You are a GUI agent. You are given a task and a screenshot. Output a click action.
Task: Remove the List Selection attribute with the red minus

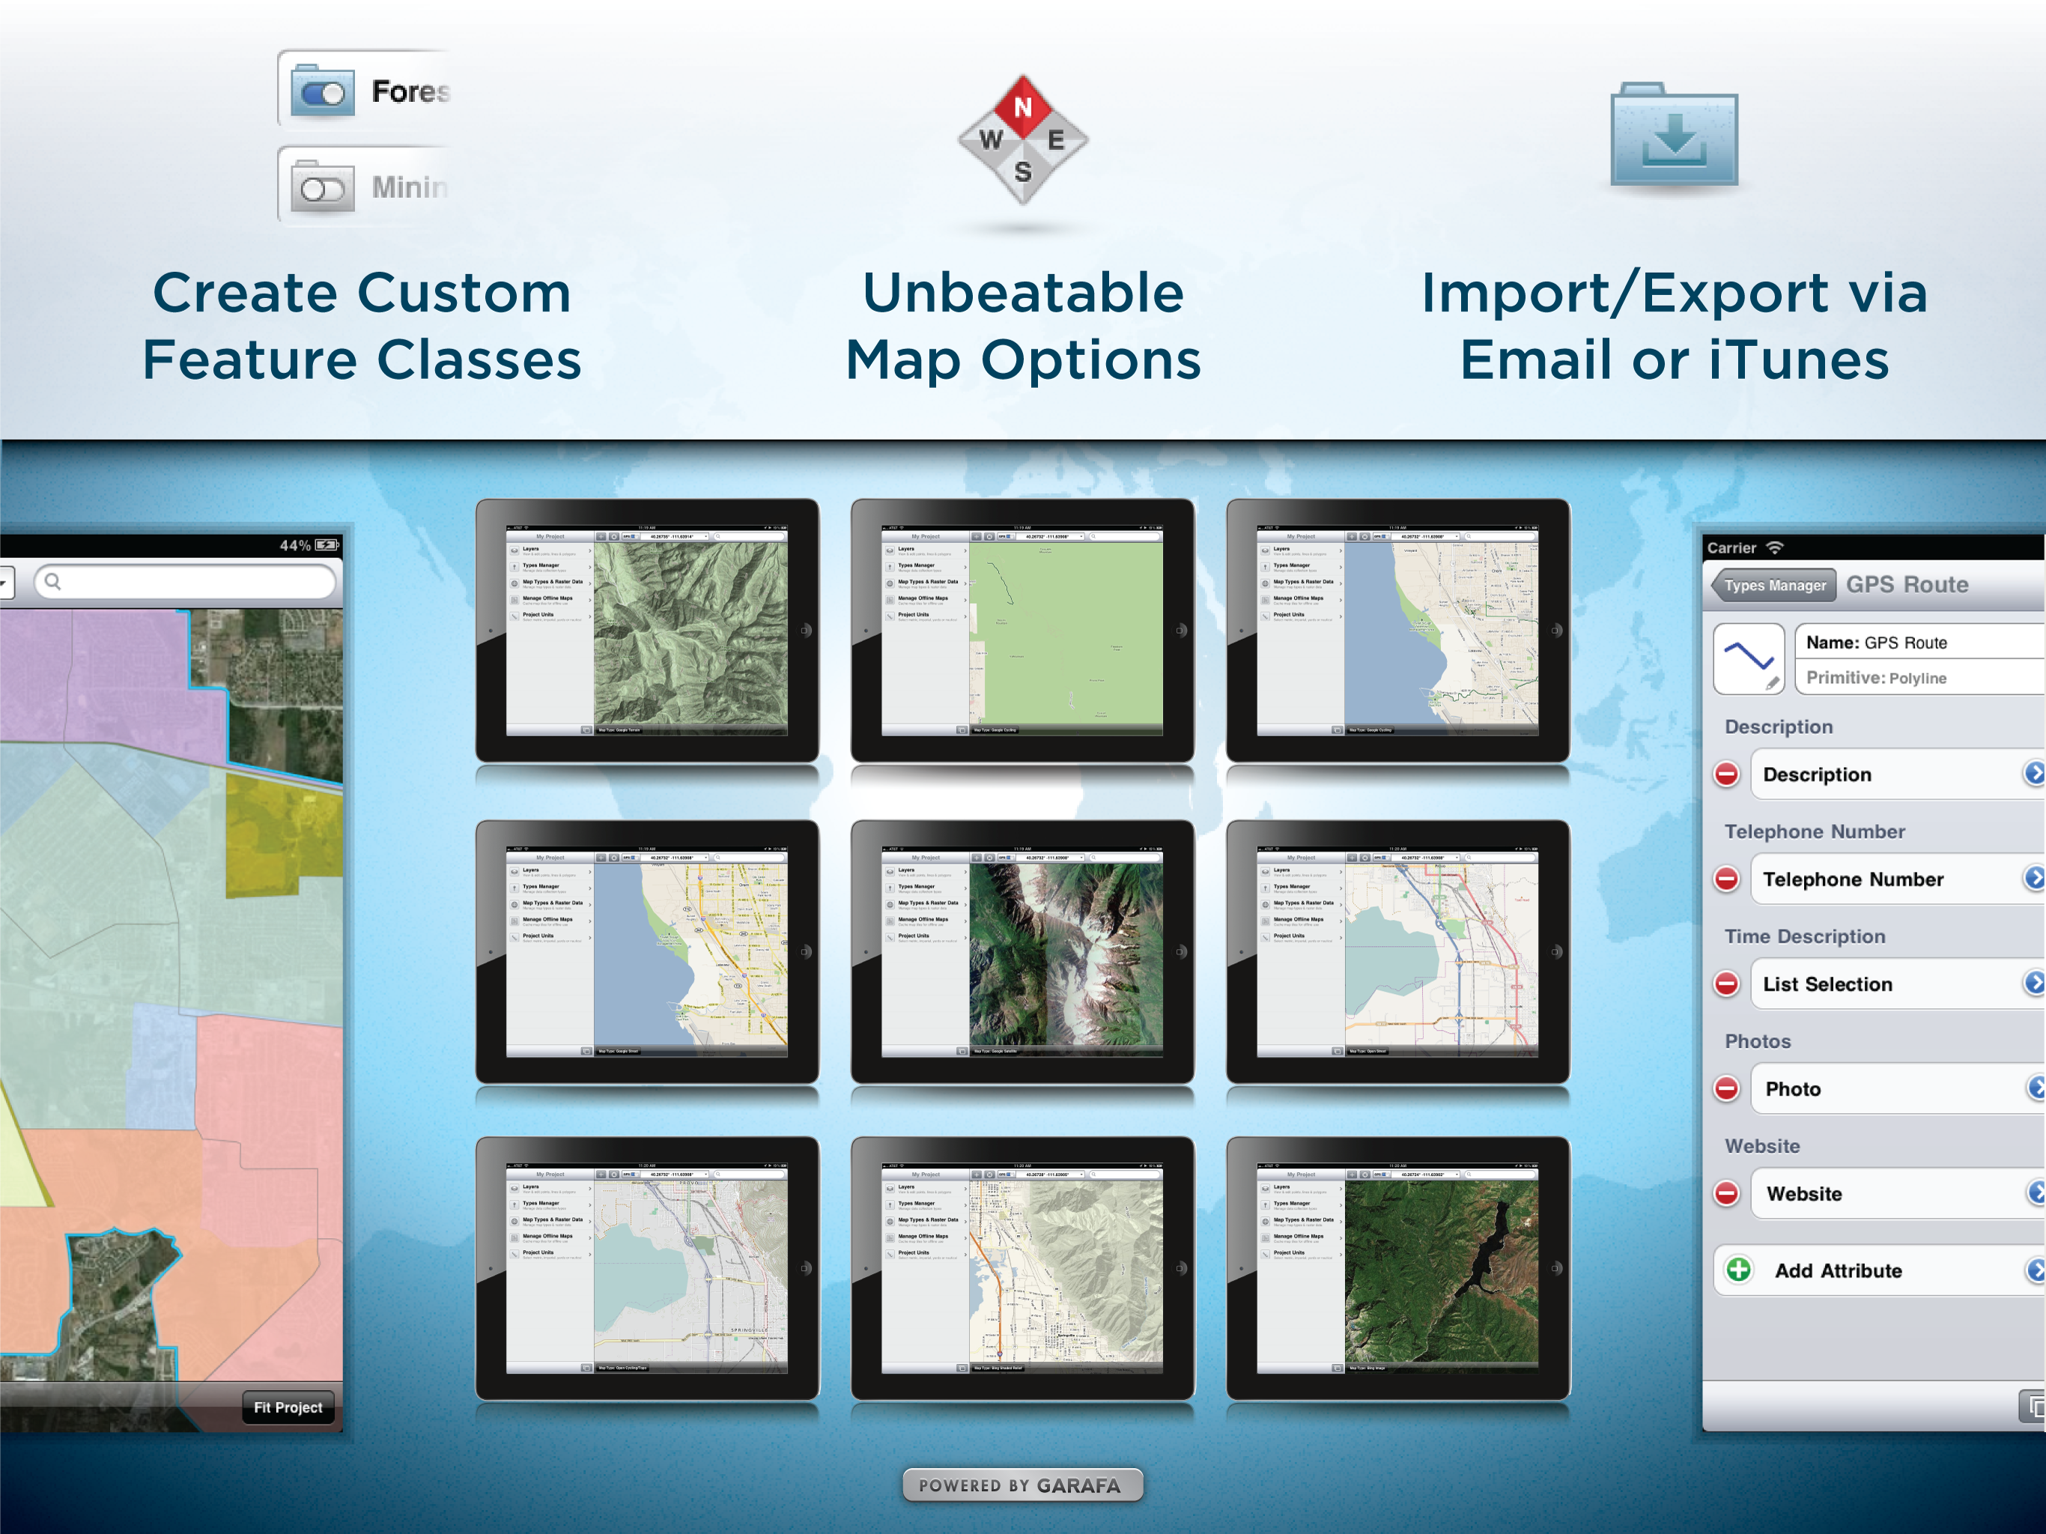(x=1726, y=983)
